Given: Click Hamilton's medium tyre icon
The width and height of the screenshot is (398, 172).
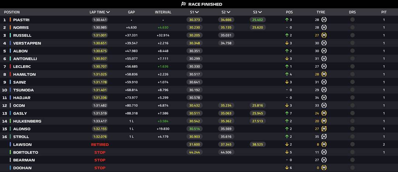Looking at the screenshot, I should [x=324, y=74].
